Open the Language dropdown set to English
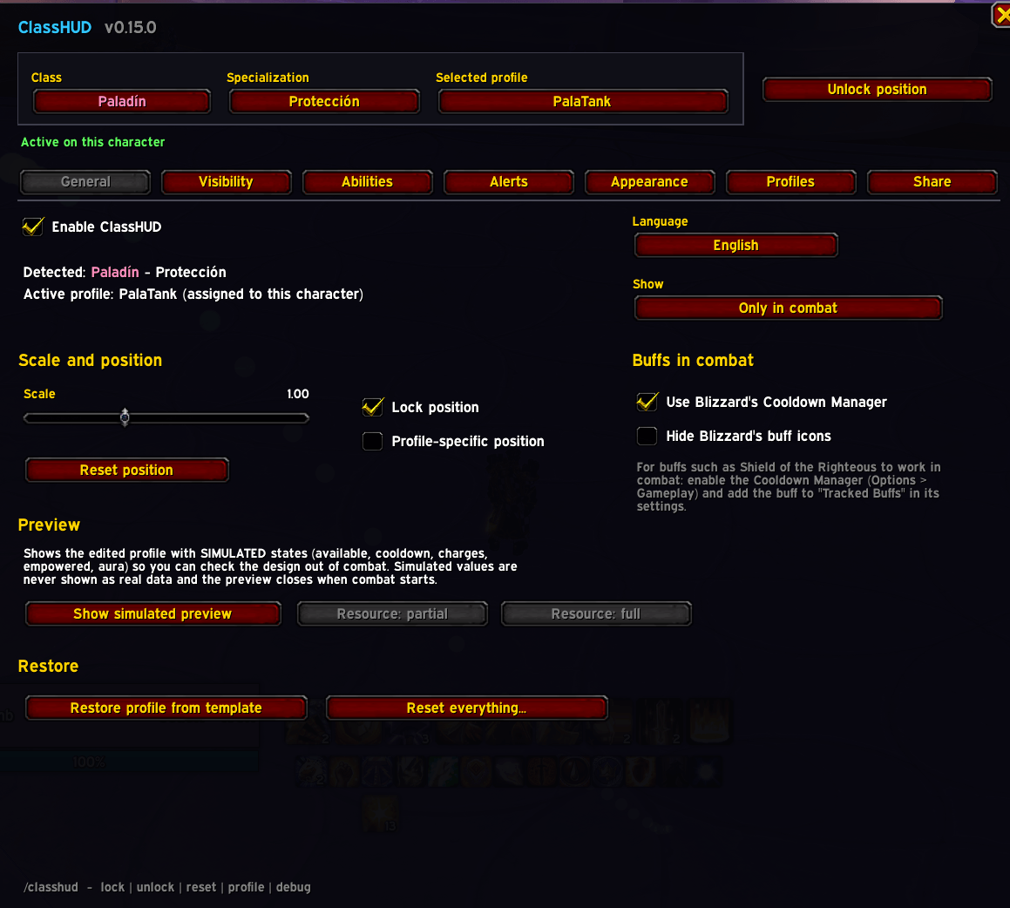This screenshot has width=1010, height=908. point(735,246)
